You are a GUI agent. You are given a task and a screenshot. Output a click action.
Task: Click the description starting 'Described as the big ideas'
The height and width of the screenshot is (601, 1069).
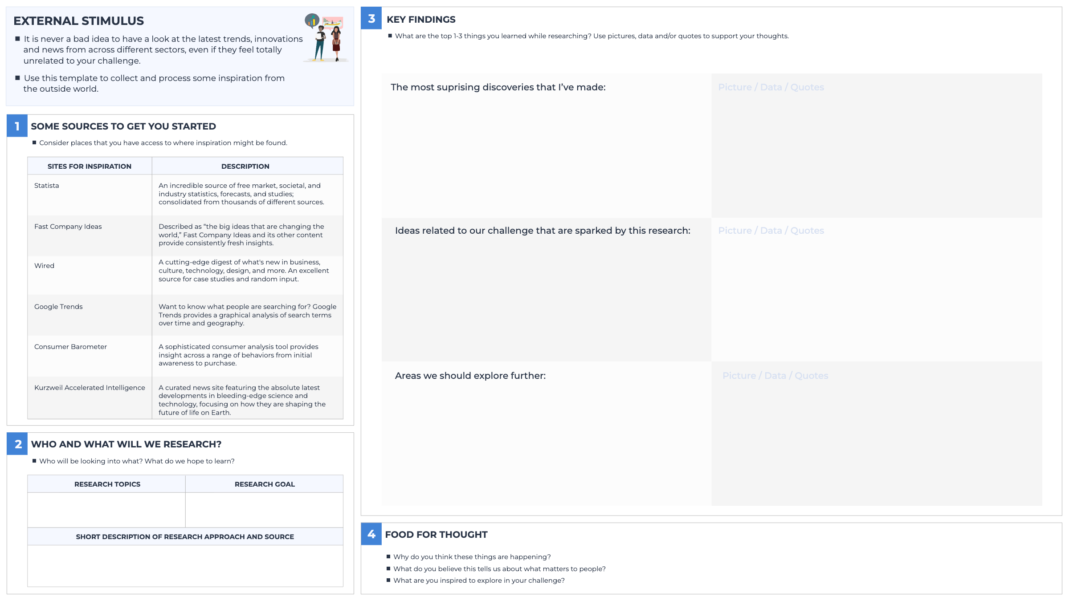[241, 235]
